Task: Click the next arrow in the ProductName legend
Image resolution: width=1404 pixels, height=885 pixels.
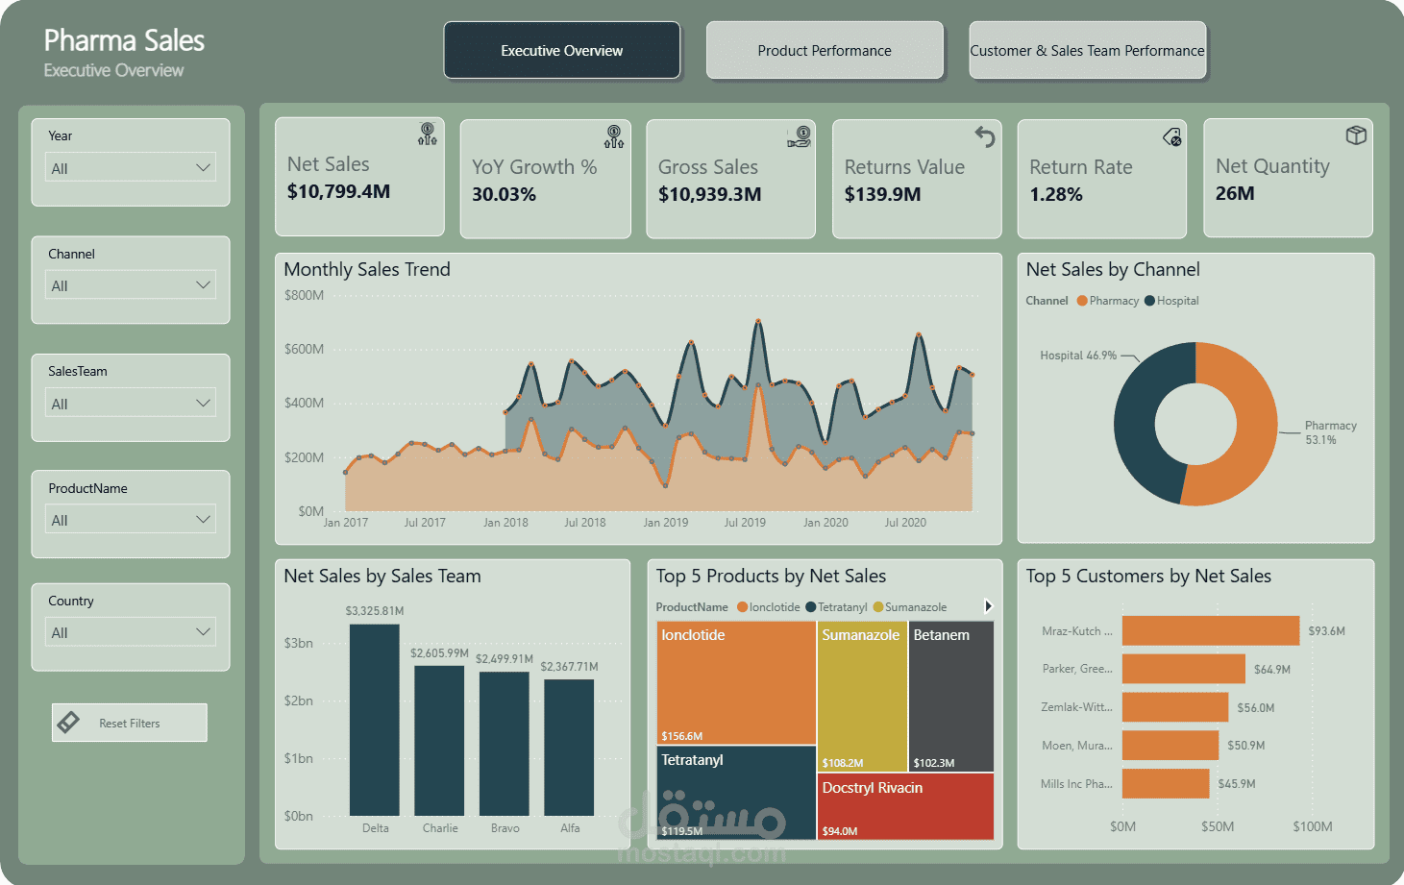Action: 988,606
